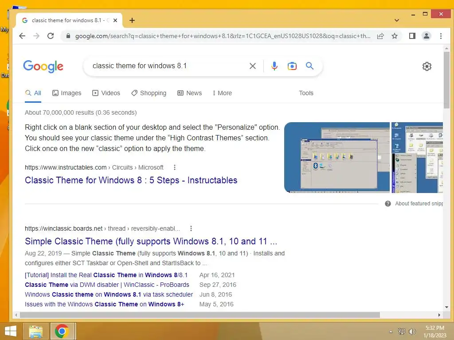The height and width of the screenshot is (340, 454).
Task: Open network status tray icon
Action: coord(401,331)
